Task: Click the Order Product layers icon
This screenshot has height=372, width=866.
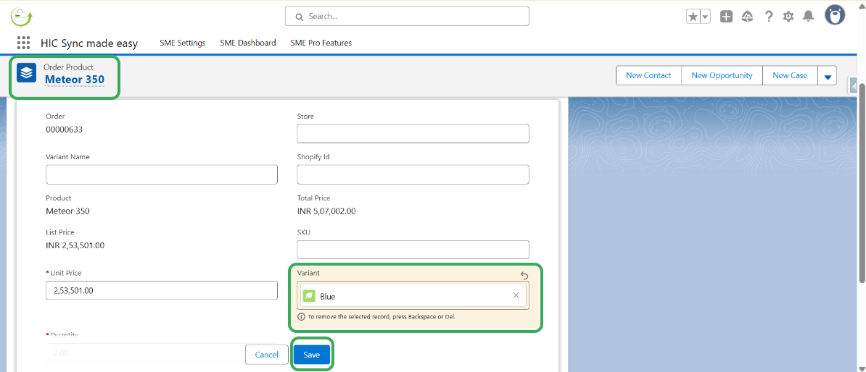Action: coord(26,73)
